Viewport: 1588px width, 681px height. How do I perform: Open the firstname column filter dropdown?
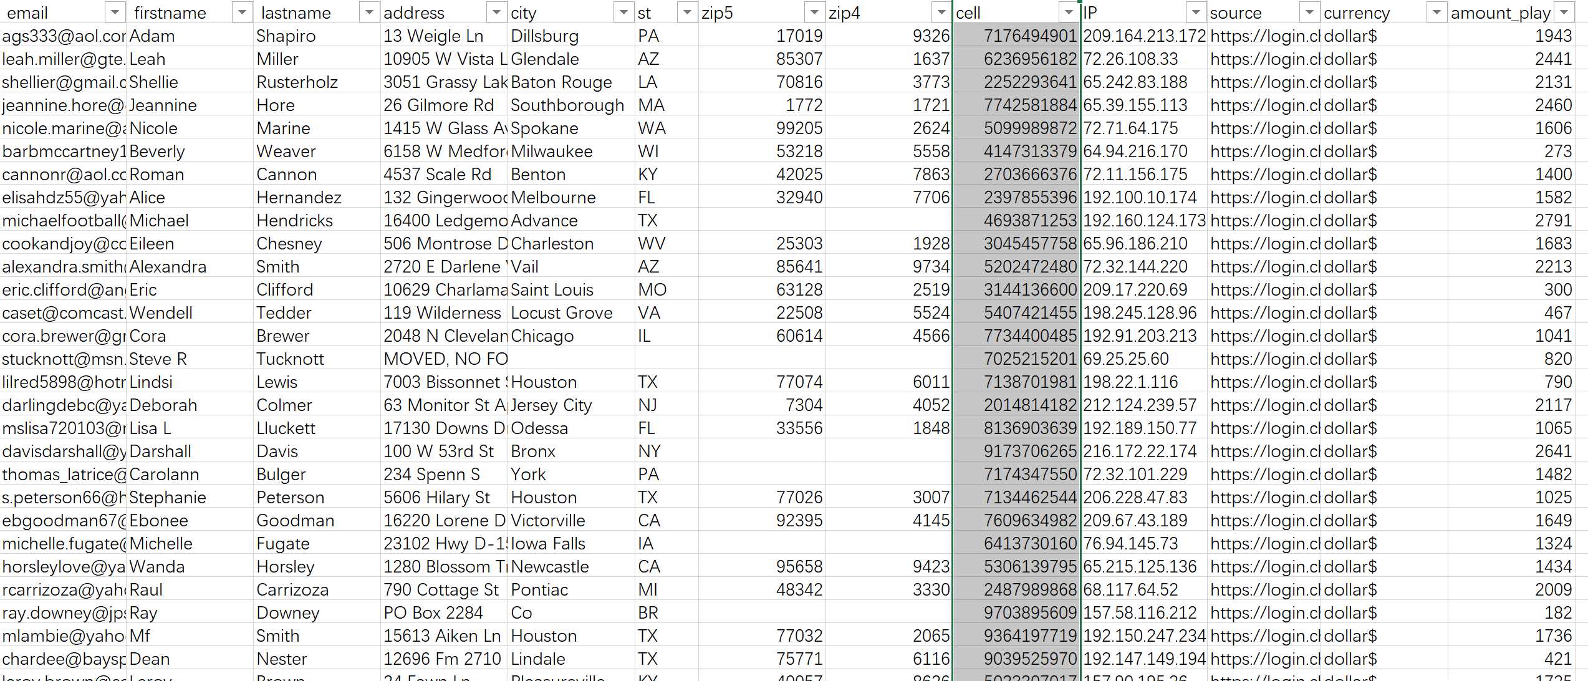[x=242, y=12]
